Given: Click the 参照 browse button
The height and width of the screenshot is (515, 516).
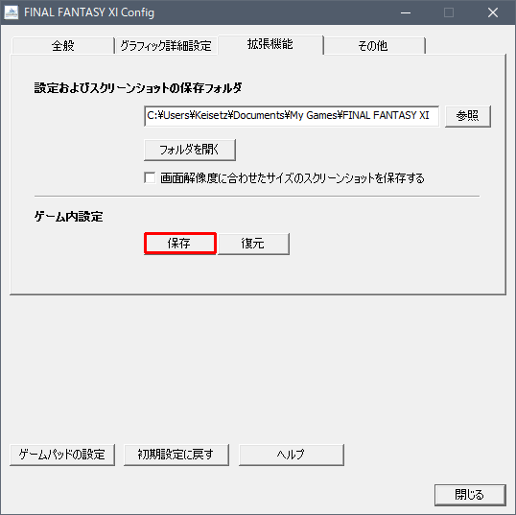Looking at the screenshot, I should pos(468,116).
